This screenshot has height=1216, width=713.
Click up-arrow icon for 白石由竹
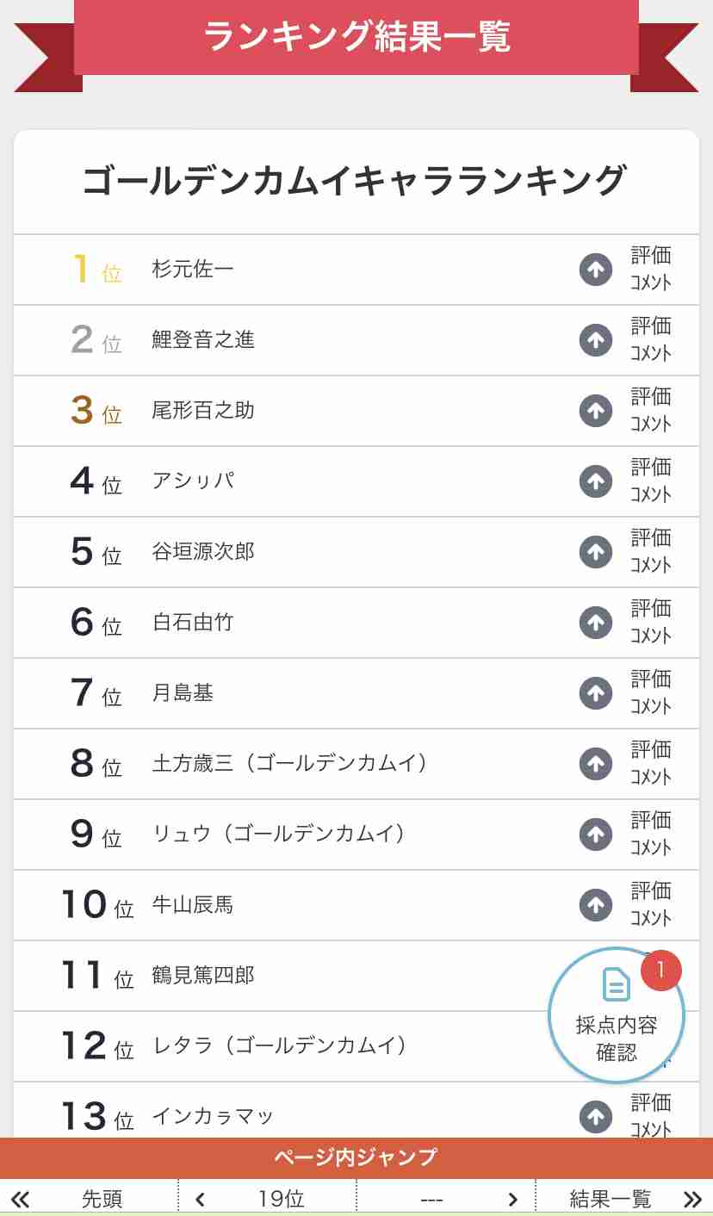pyautogui.click(x=595, y=623)
